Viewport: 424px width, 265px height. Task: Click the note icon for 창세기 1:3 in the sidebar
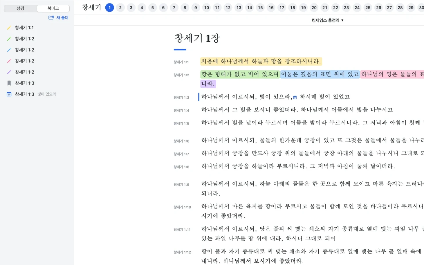point(9,94)
